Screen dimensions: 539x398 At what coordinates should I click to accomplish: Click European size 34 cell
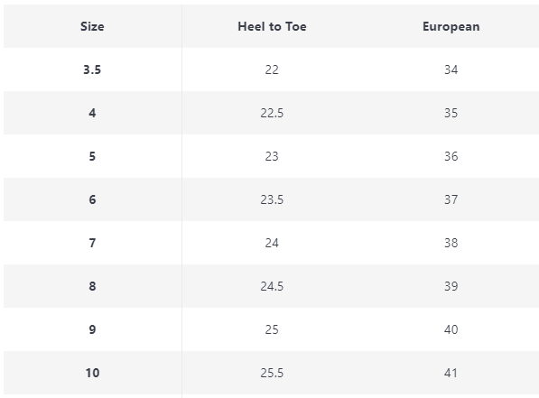point(451,69)
